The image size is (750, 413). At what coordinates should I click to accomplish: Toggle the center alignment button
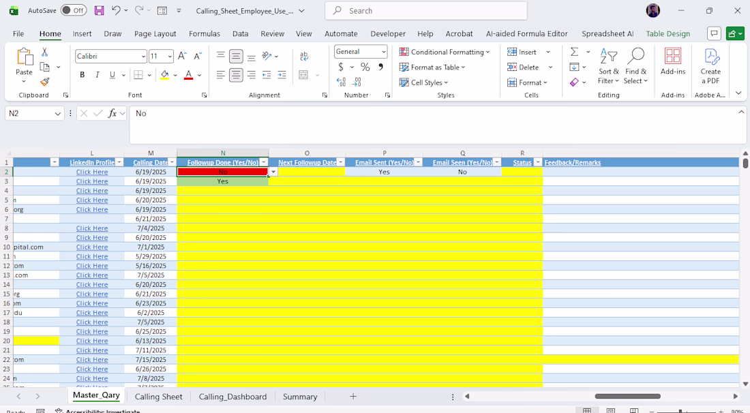click(x=236, y=75)
